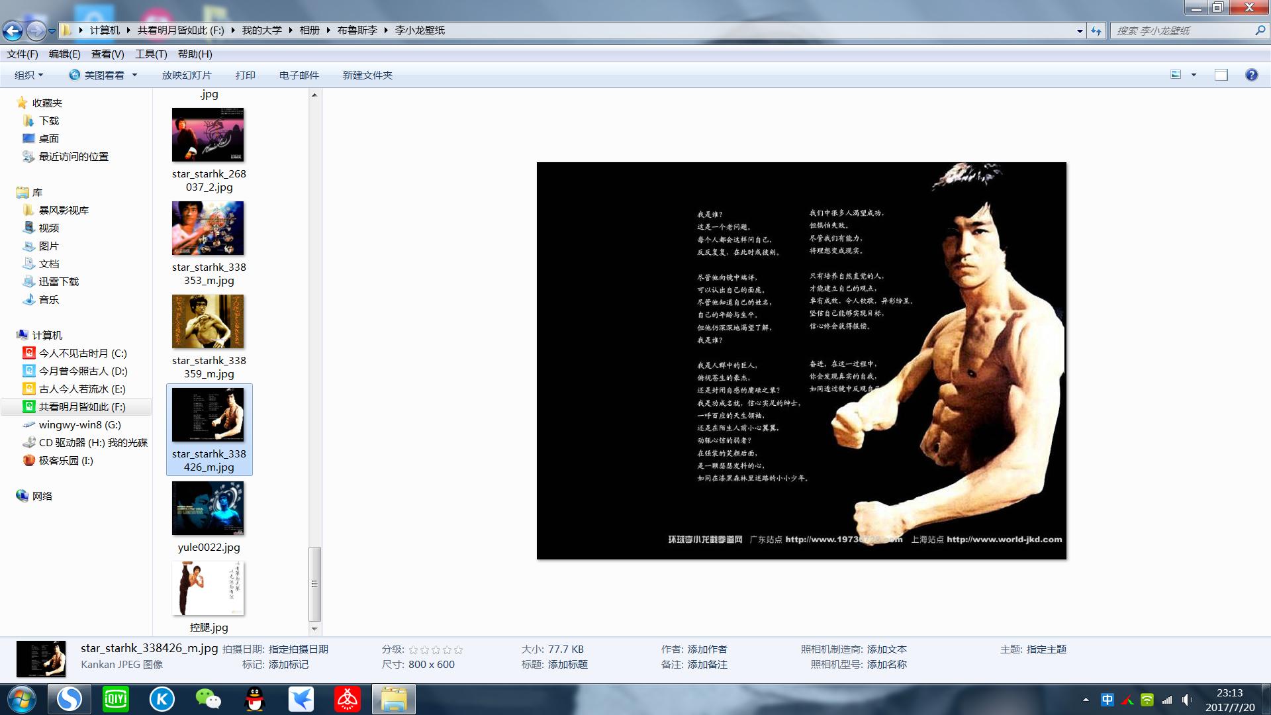This screenshot has width=1271, height=715.
Task: Select the 控腿.jpg thumbnail
Action: 208,589
